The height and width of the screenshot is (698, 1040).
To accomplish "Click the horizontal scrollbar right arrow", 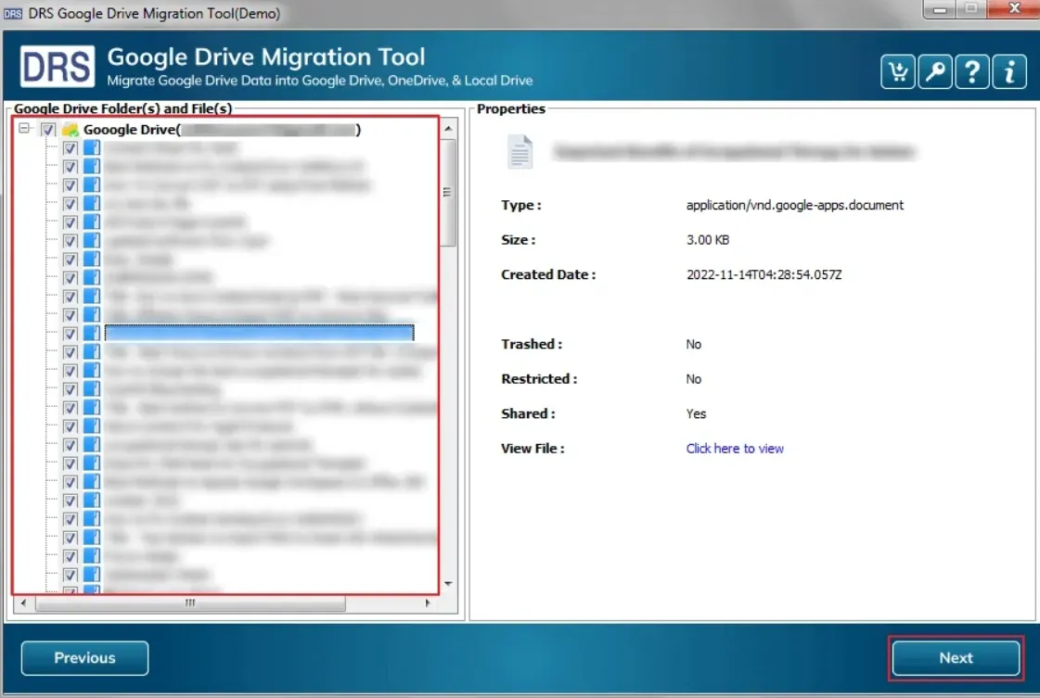I will coord(428,603).
